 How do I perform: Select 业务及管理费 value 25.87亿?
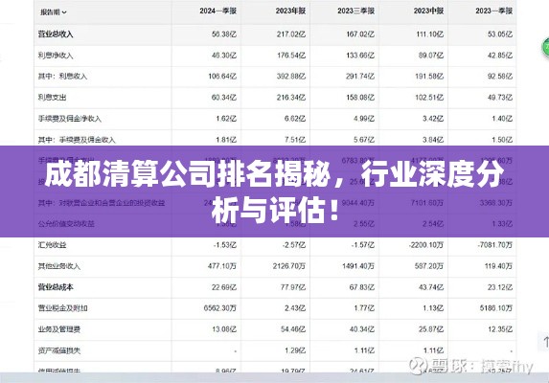click(x=431, y=329)
